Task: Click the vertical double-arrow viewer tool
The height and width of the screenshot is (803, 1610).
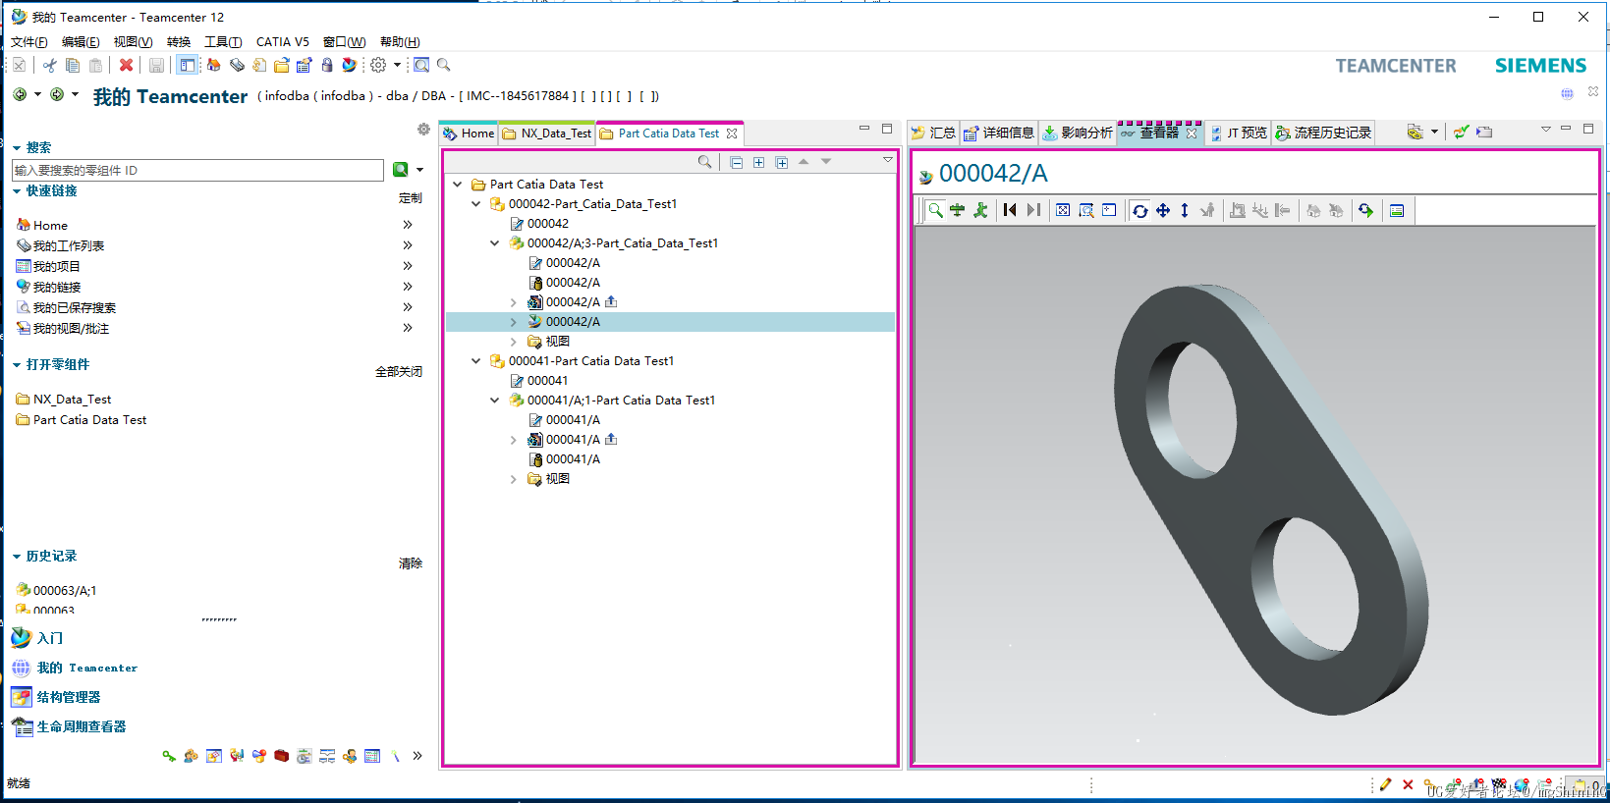Action: [1185, 210]
